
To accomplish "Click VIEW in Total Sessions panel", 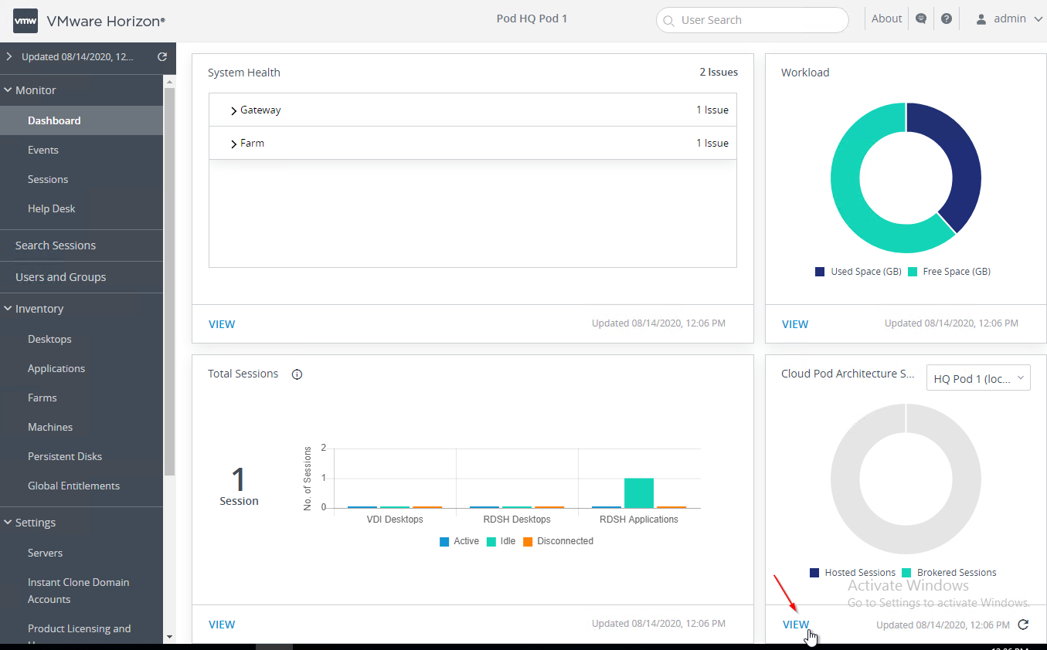I will click(x=222, y=625).
